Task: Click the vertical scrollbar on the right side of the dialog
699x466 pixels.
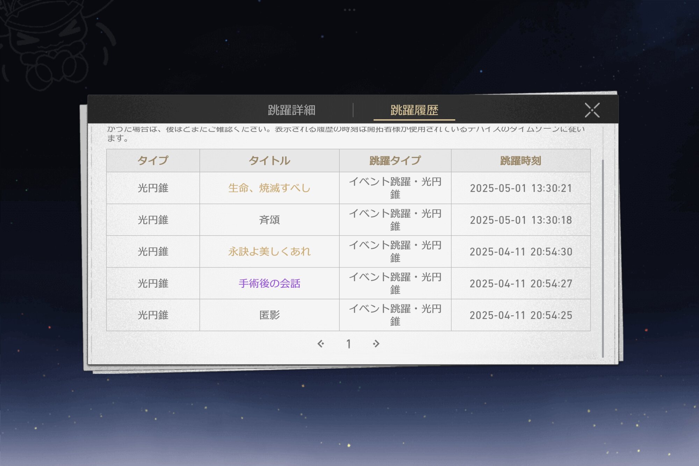Action: click(x=603, y=258)
